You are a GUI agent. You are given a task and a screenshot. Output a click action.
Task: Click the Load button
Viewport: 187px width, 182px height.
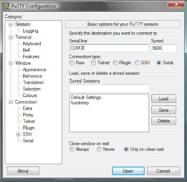[x=164, y=99]
